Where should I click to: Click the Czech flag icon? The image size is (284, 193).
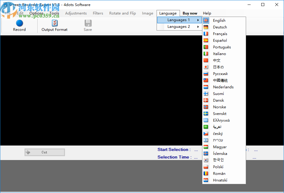tap(206, 134)
